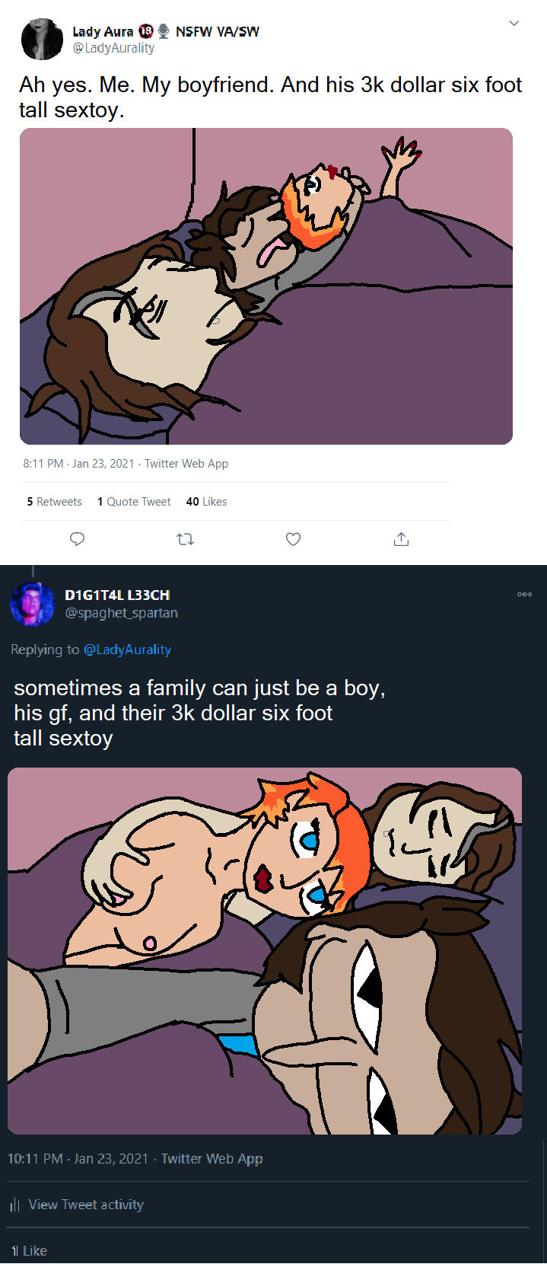547x1264 pixels.
Task: Click the Lady Aura display name
Action: pyautogui.click(x=103, y=31)
